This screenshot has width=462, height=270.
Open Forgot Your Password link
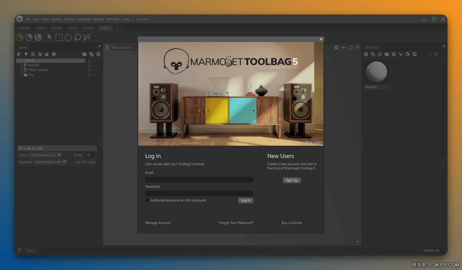pyautogui.click(x=236, y=223)
